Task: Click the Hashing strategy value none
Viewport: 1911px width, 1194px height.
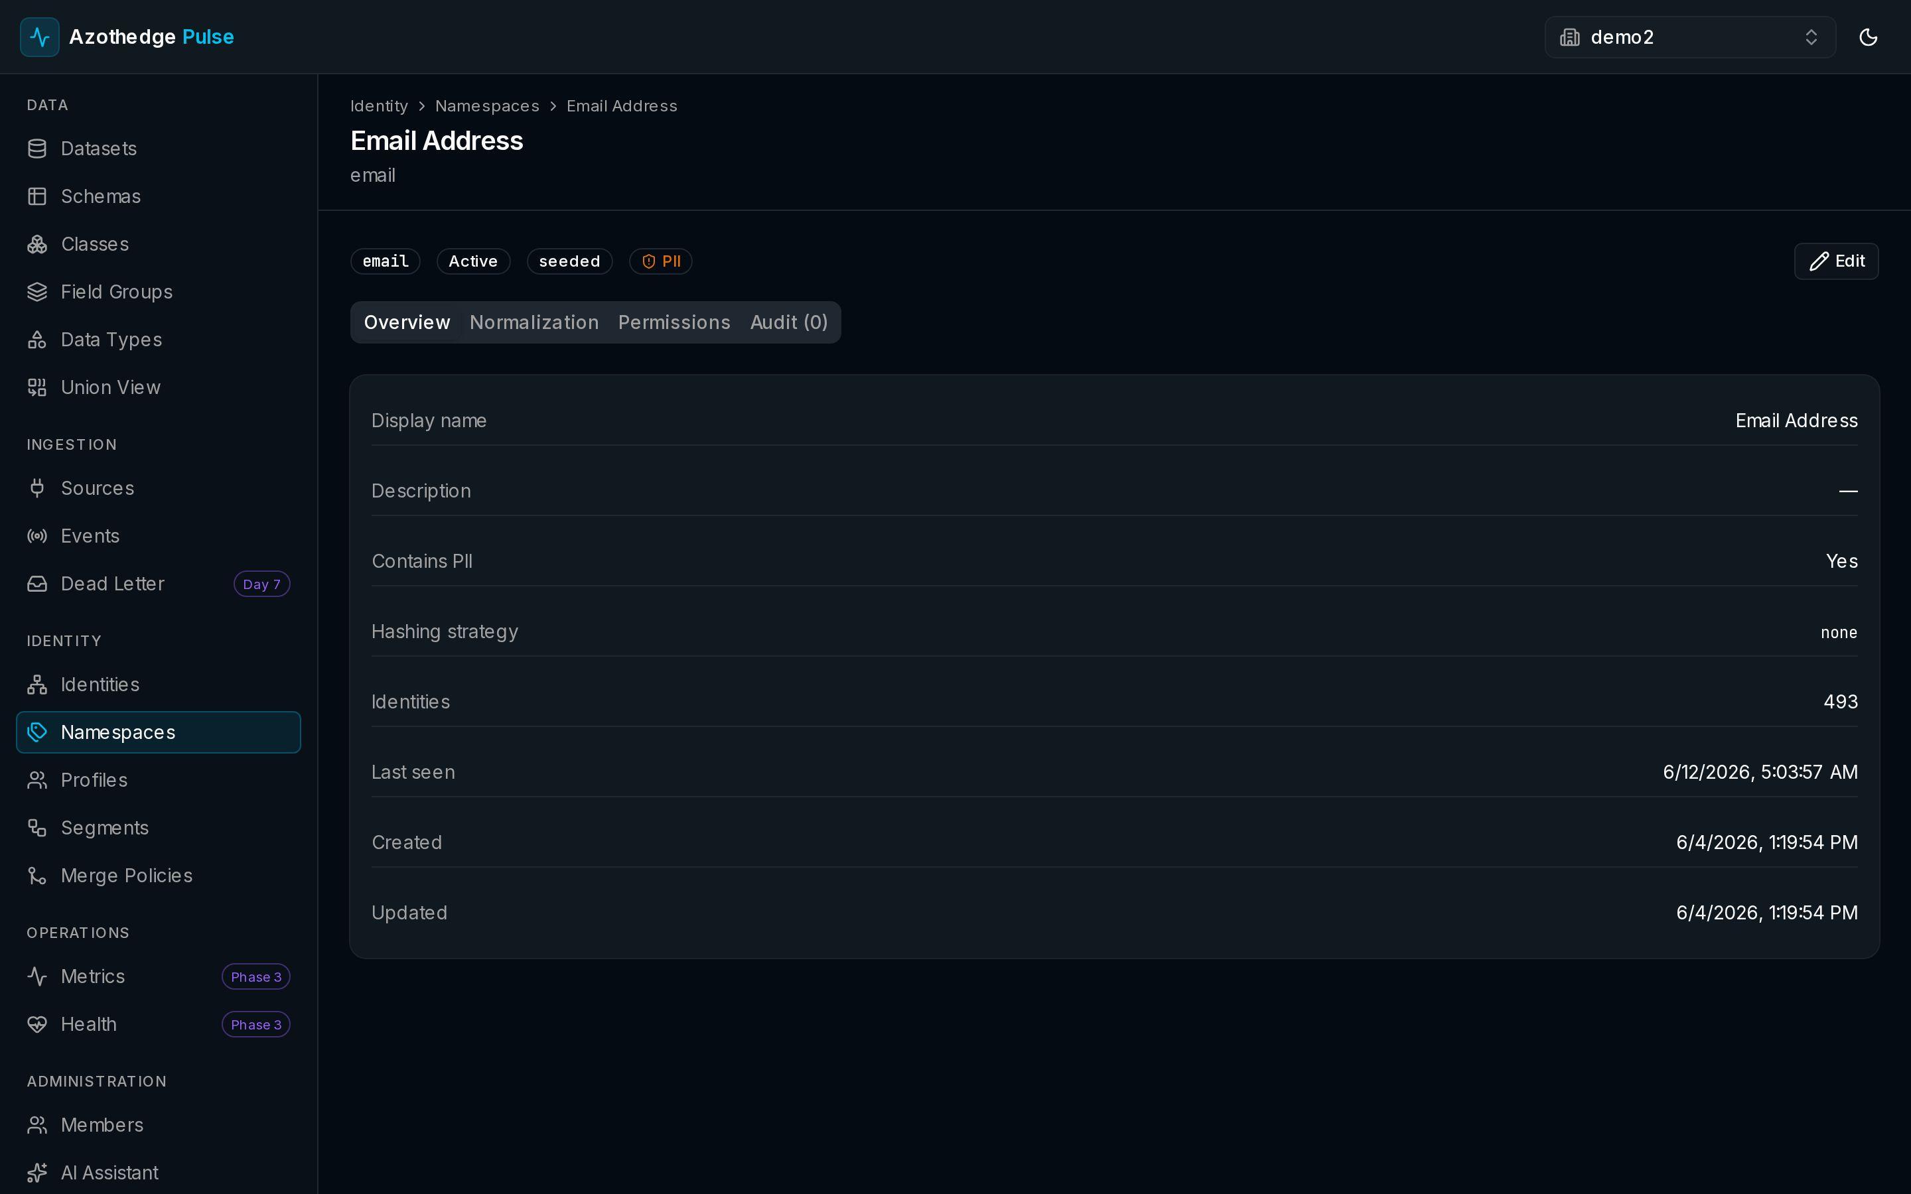Action: 1839,633
